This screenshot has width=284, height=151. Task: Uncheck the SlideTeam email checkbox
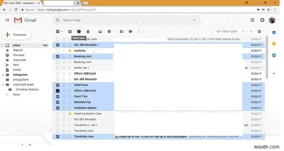point(58,85)
